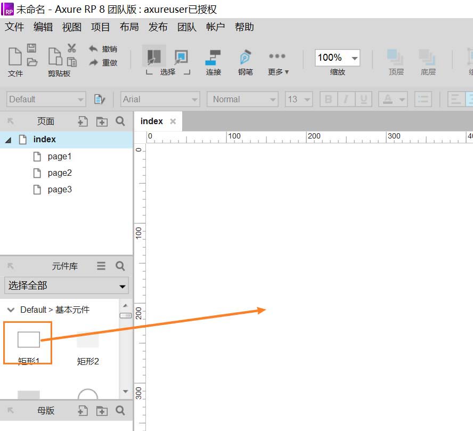Toggle bold formatting
The height and width of the screenshot is (431, 473).
pos(329,99)
